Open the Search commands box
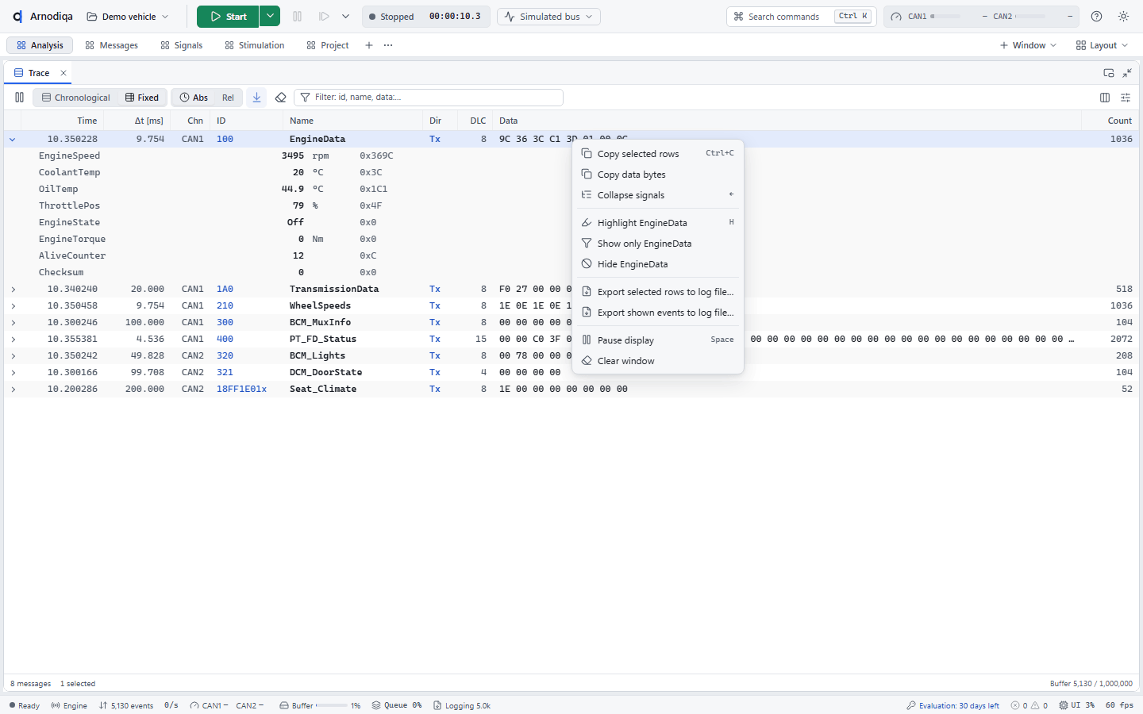 point(801,17)
